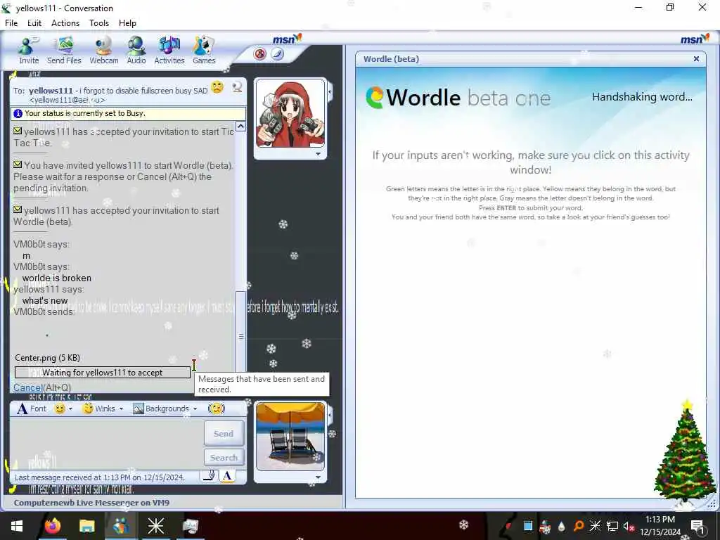
Task: Cancel the pending Center.png file transfer
Action: tap(27, 387)
